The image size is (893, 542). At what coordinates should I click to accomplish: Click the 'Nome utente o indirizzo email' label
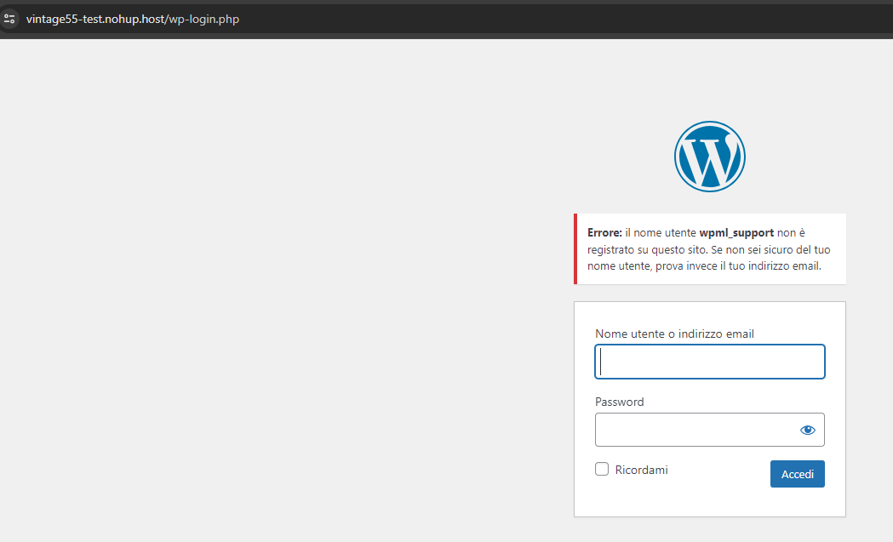674,334
